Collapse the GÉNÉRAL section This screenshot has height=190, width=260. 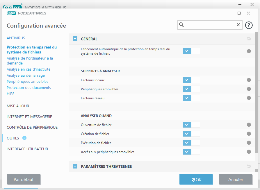coord(75,39)
